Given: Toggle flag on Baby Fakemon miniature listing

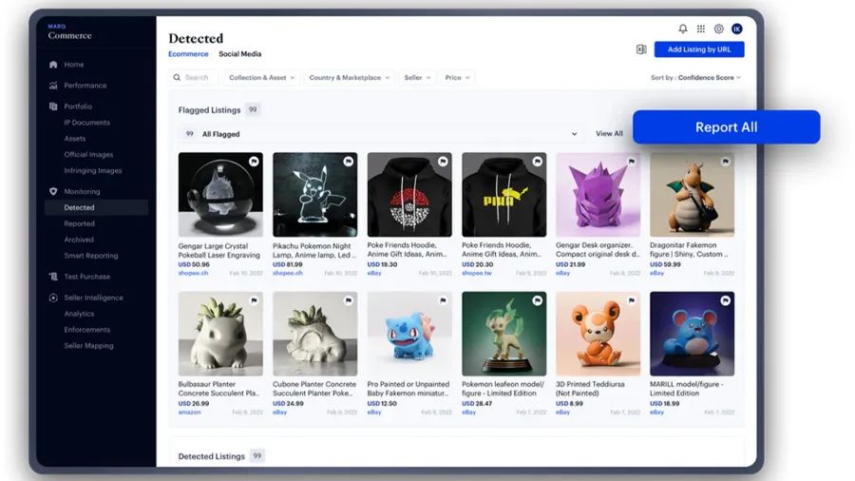Looking at the screenshot, I should (x=443, y=300).
